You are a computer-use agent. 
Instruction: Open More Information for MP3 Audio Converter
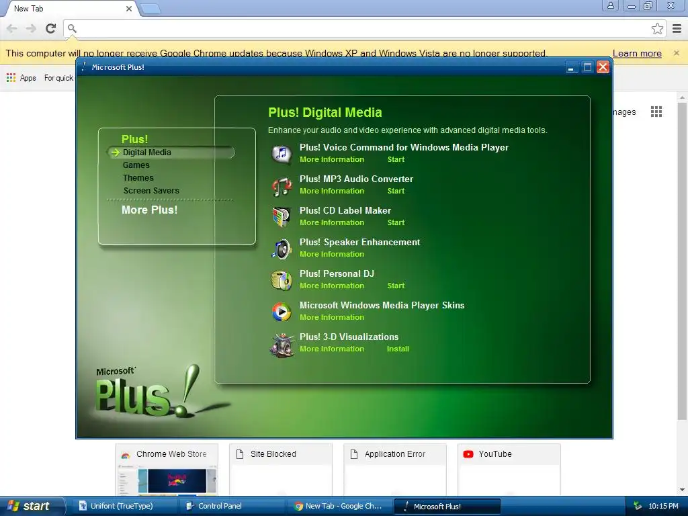click(x=332, y=191)
